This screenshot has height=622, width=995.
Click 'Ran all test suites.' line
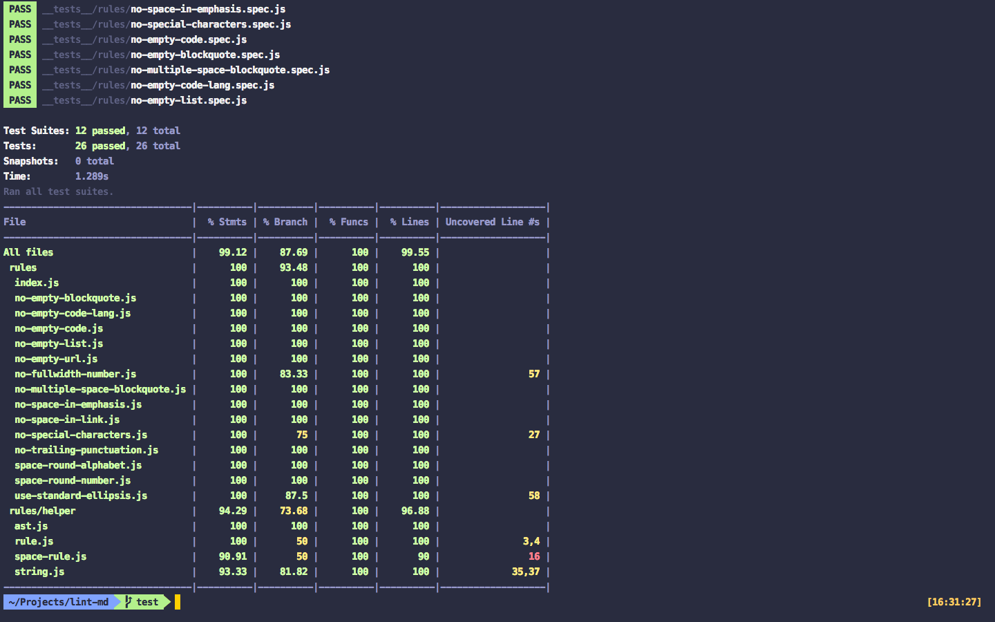[x=59, y=191]
